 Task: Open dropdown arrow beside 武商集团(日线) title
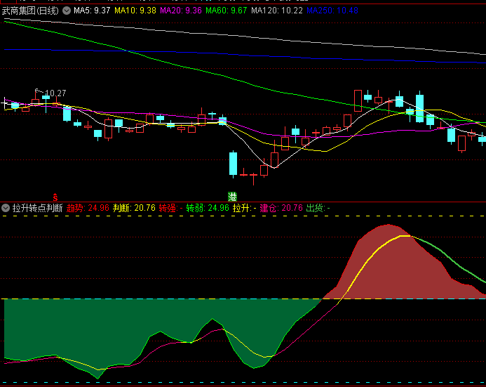point(67,11)
